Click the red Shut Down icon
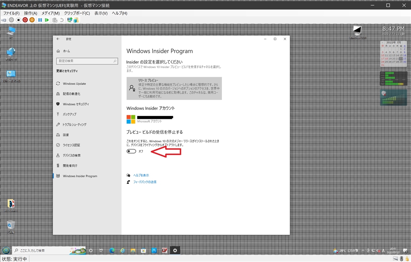The width and height of the screenshot is (411, 262). click(x=25, y=20)
